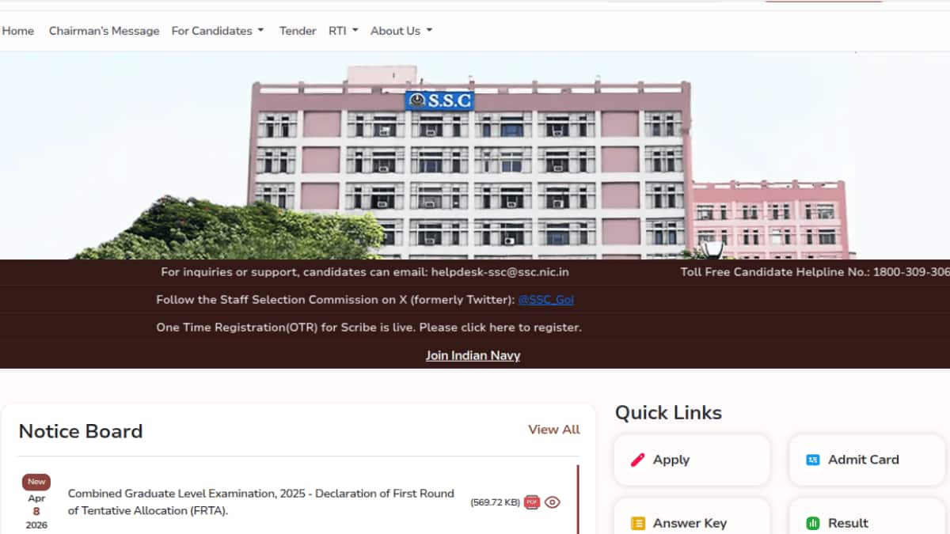Open the Chairman's Message page
The image size is (950, 534).
pos(104,31)
